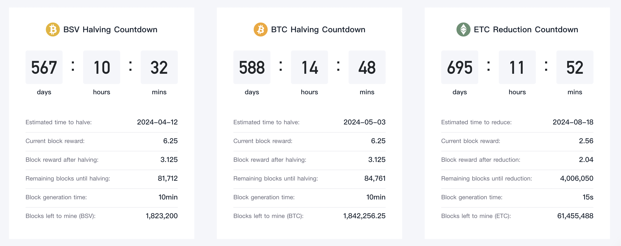Image resolution: width=621 pixels, height=246 pixels.
Task: Click the 695 days counter in ETC card
Action: 460,67
